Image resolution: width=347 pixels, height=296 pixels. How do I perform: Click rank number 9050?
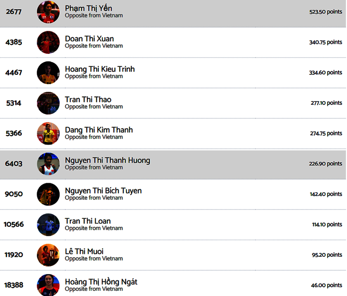pos(14,194)
